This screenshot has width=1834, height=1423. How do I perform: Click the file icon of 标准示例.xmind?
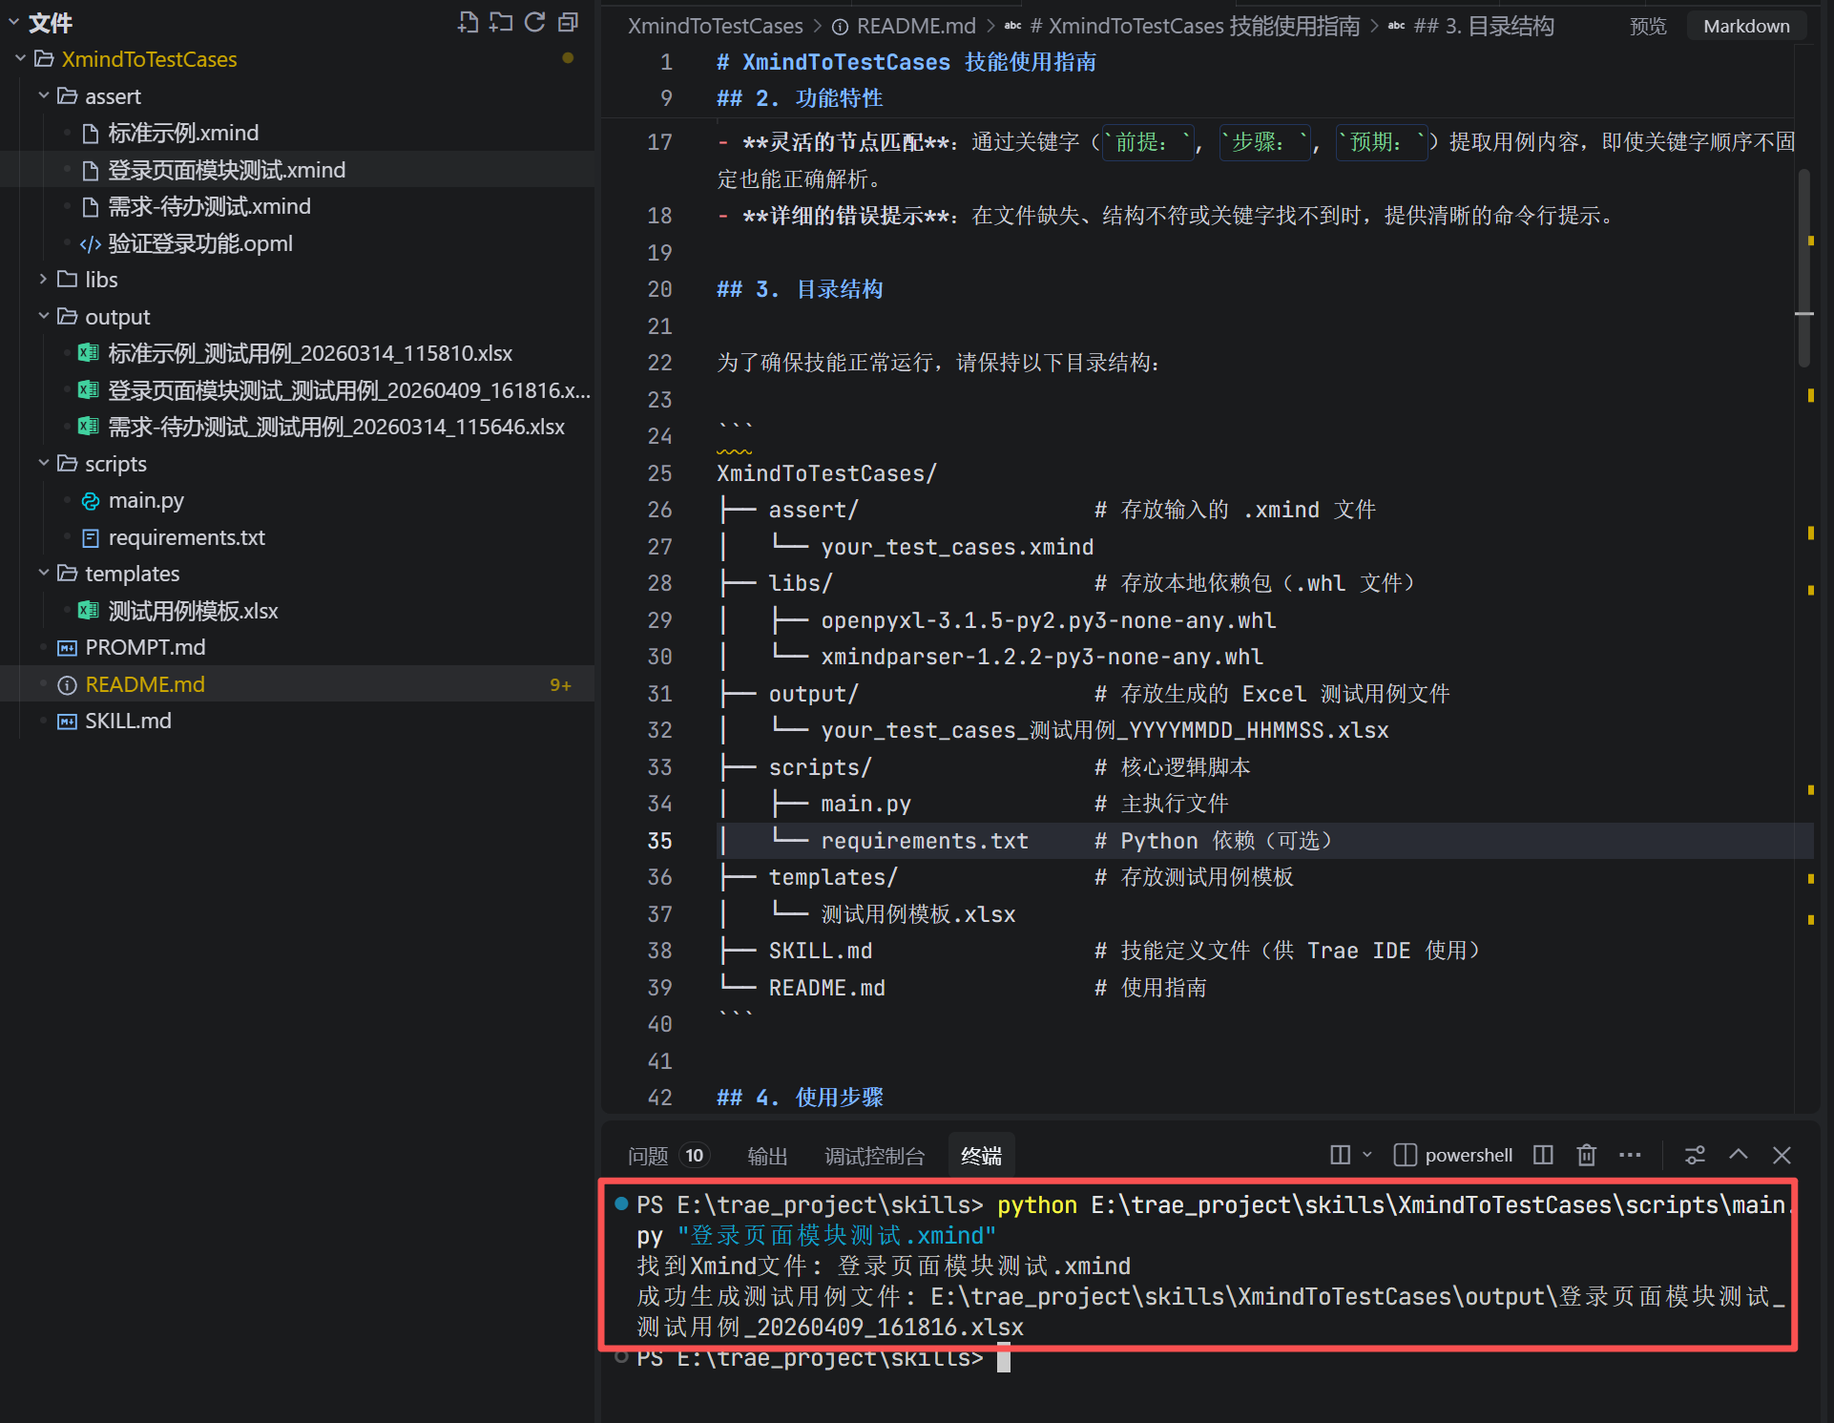(91, 133)
